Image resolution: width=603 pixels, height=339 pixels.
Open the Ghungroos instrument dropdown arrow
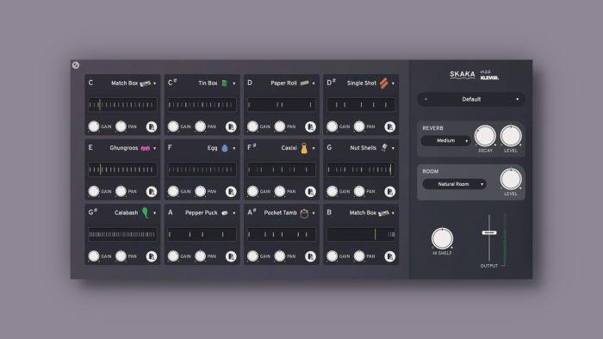(154, 148)
